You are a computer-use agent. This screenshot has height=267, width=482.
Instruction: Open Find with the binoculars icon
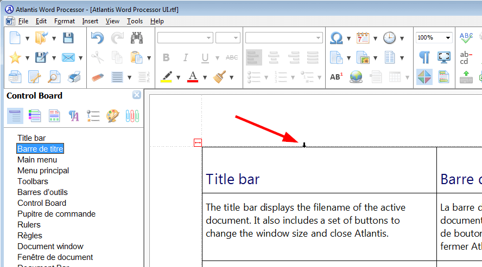tap(136, 38)
